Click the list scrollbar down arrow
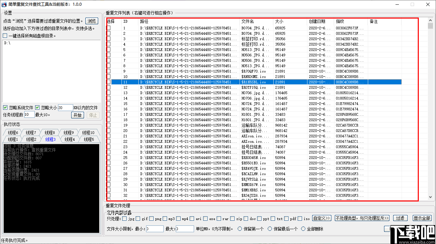Viewport: 436px width, 244px height. 430,197
